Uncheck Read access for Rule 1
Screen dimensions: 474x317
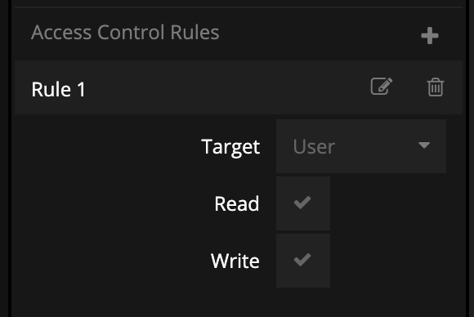[x=303, y=203]
